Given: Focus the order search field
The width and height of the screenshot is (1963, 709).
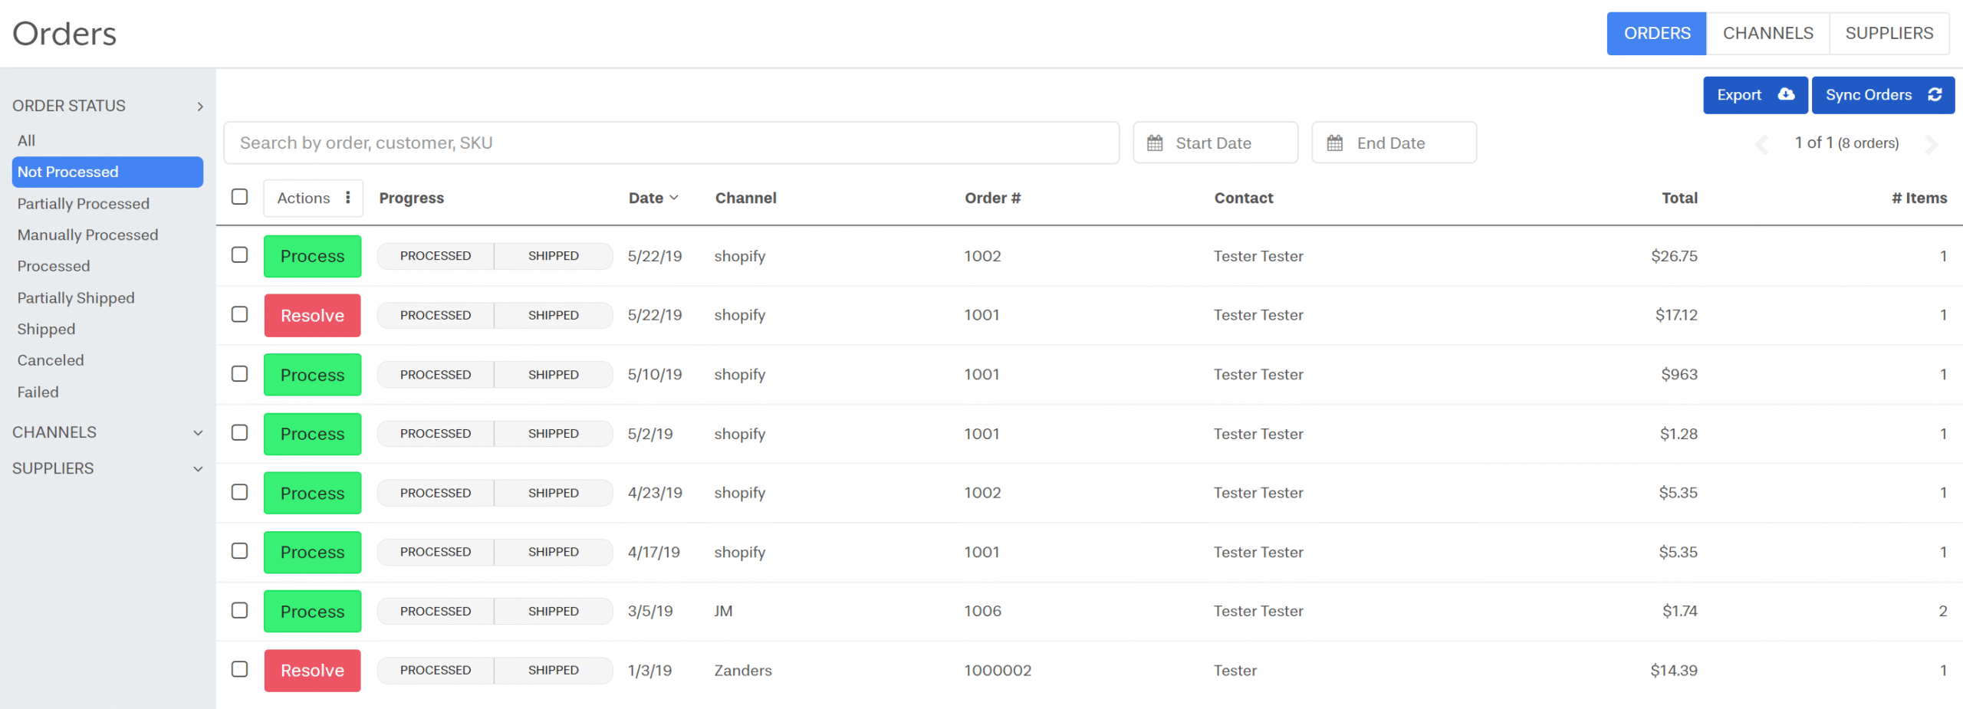Looking at the screenshot, I should pyautogui.click(x=671, y=143).
